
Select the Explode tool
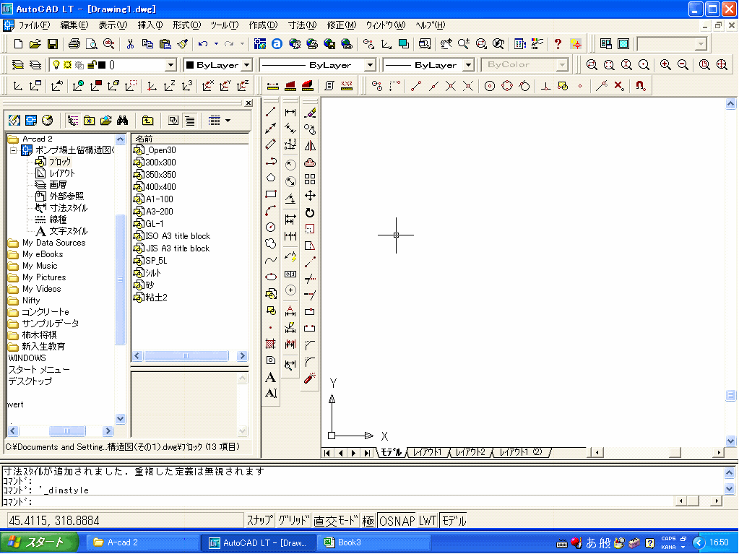click(310, 378)
